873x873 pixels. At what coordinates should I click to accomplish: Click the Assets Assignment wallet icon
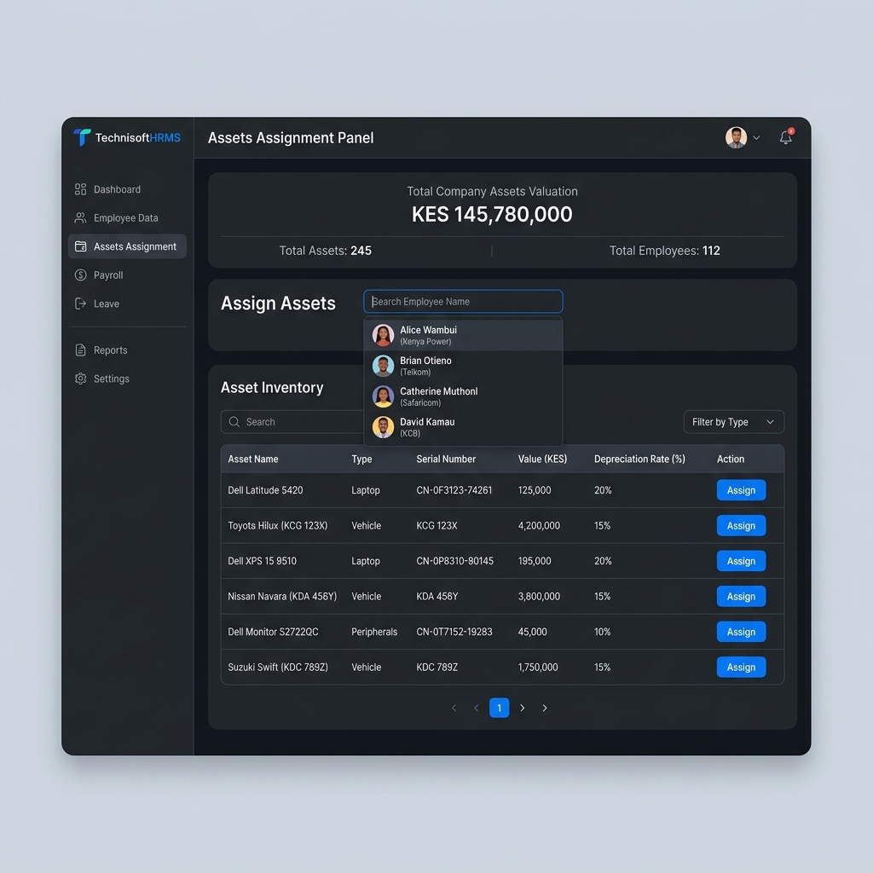[81, 246]
